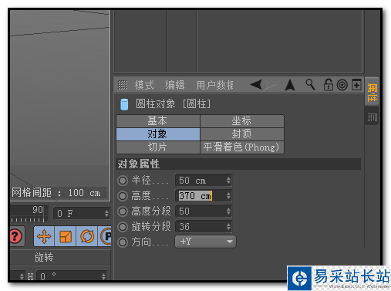The height and width of the screenshot is (291, 391).
Task: Open the 用户数据 menu
Action: (215, 85)
